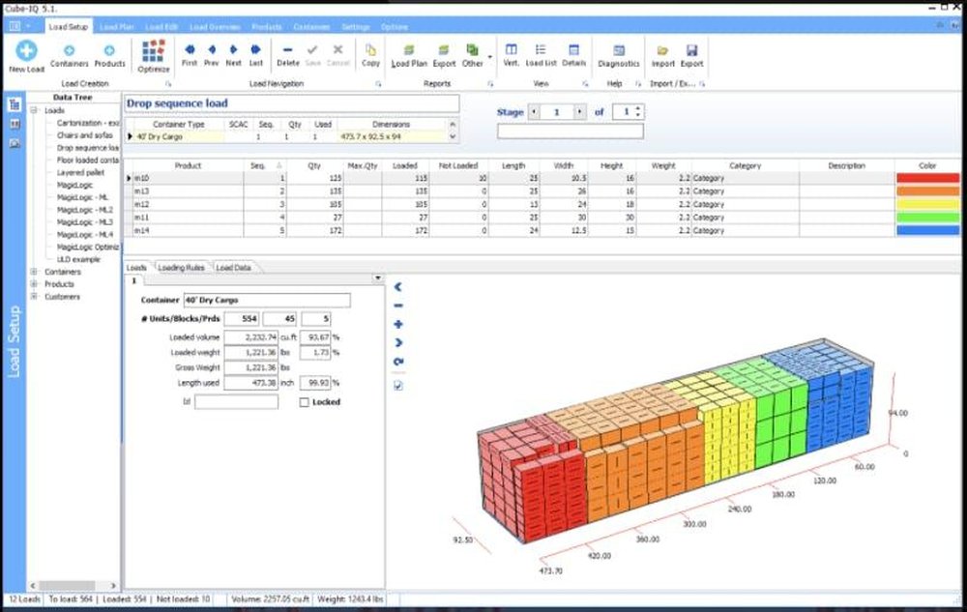This screenshot has height=612, width=967.
Task: Click the red color swatch for m10
Action: (927, 178)
